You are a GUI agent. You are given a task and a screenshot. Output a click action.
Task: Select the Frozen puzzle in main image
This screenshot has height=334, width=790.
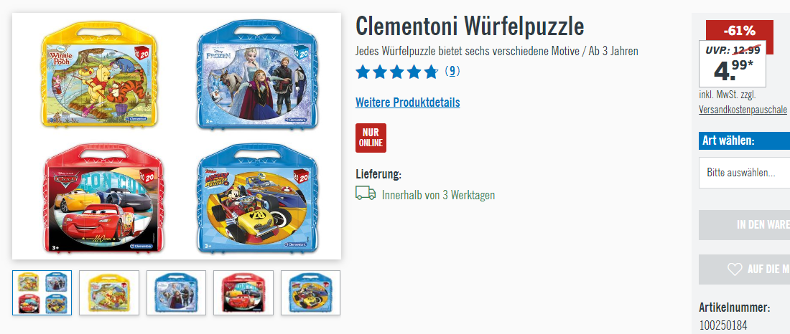pos(257,74)
